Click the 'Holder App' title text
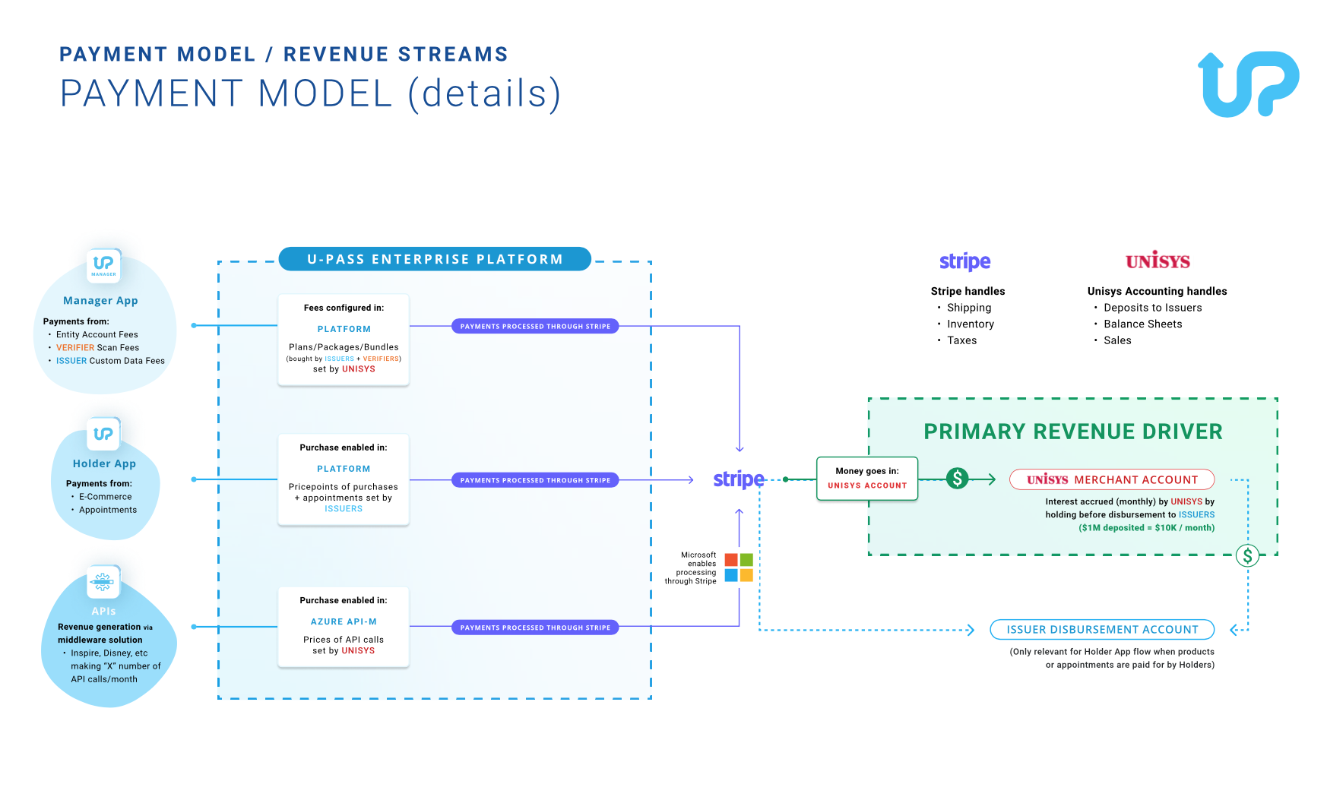 coord(104,463)
